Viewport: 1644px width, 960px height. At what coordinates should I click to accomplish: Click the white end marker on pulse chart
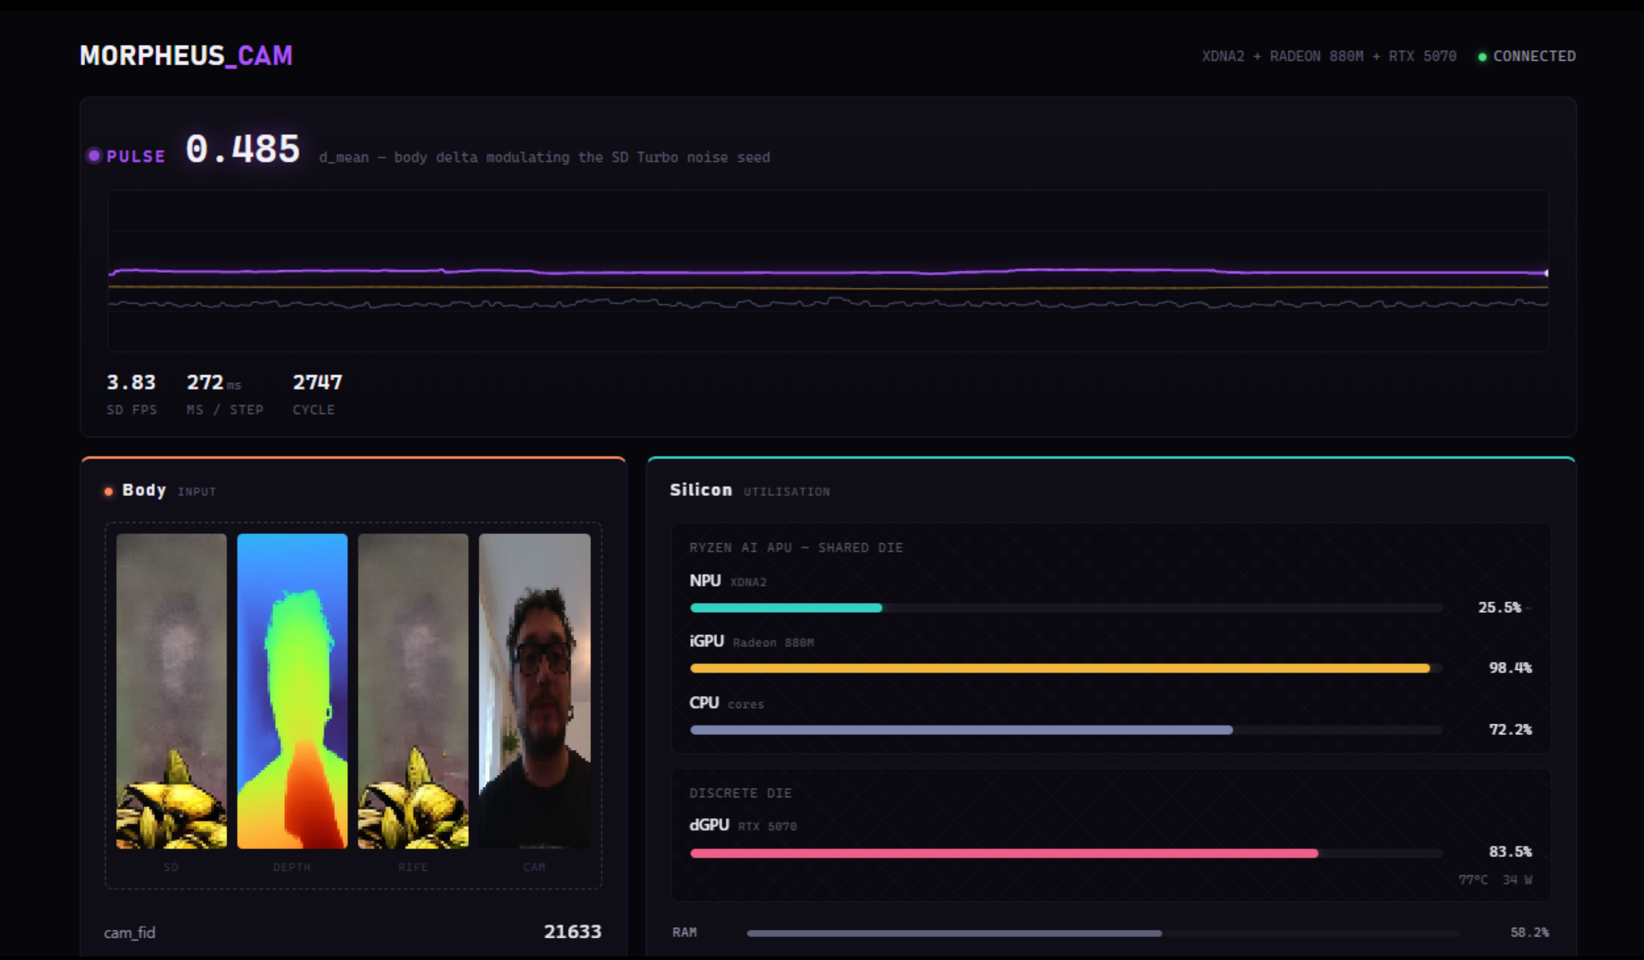(1546, 273)
